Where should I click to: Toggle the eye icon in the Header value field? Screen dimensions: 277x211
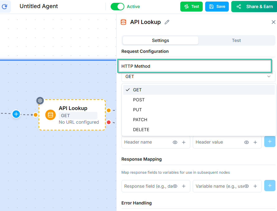[x=247, y=142]
